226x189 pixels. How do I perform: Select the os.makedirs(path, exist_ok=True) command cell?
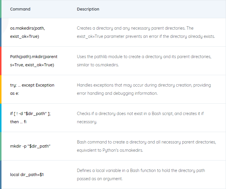point(27,32)
